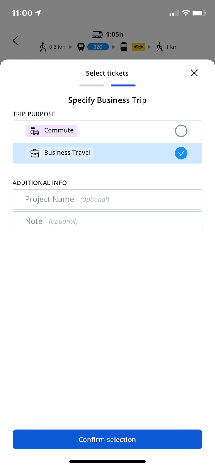Tap the bus icon beside 320
This screenshot has height=467, width=215.
tap(81, 47)
